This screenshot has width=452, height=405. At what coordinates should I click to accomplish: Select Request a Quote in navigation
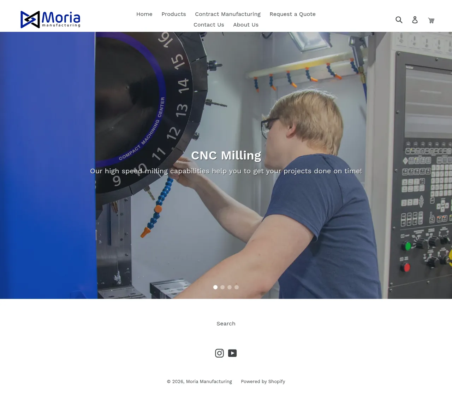pos(292,14)
